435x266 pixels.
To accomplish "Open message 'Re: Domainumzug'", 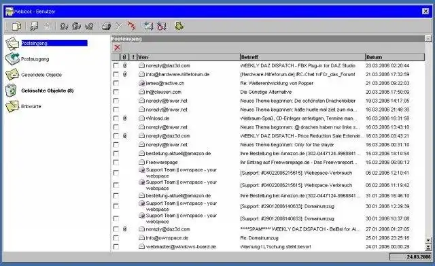I will (259, 238).
